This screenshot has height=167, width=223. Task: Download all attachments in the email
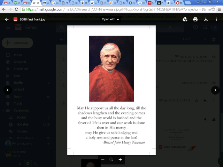[x=205, y=120]
